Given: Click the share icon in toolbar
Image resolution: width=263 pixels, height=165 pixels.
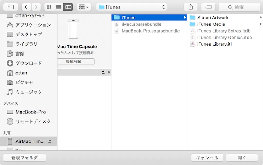Looking at the screenshot, I should click(x=191, y=7).
